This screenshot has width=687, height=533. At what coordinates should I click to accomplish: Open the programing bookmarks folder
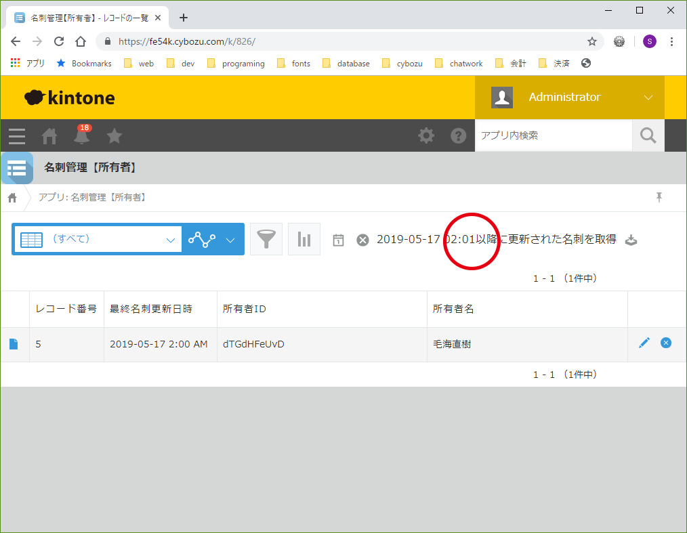[x=236, y=64]
